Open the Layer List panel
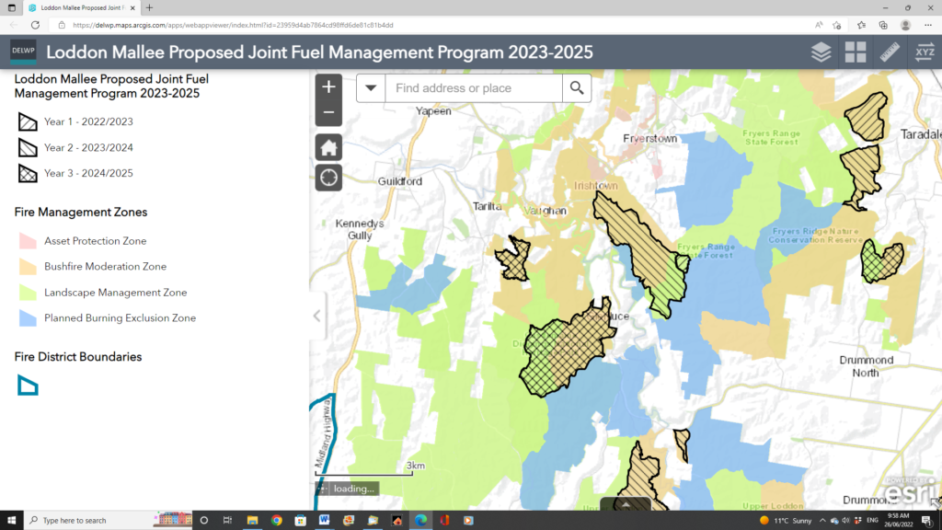The width and height of the screenshot is (942, 530). 821,52
